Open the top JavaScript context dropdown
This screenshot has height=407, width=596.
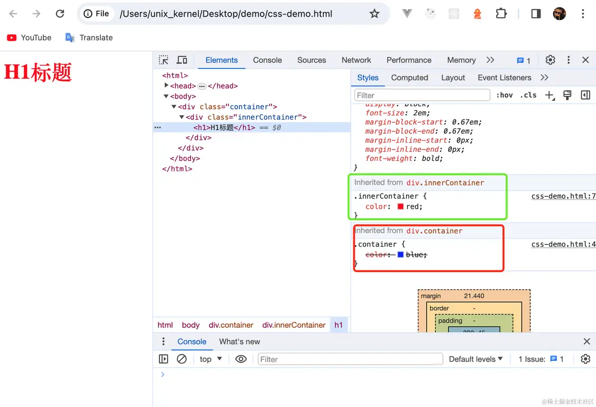[x=211, y=359]
